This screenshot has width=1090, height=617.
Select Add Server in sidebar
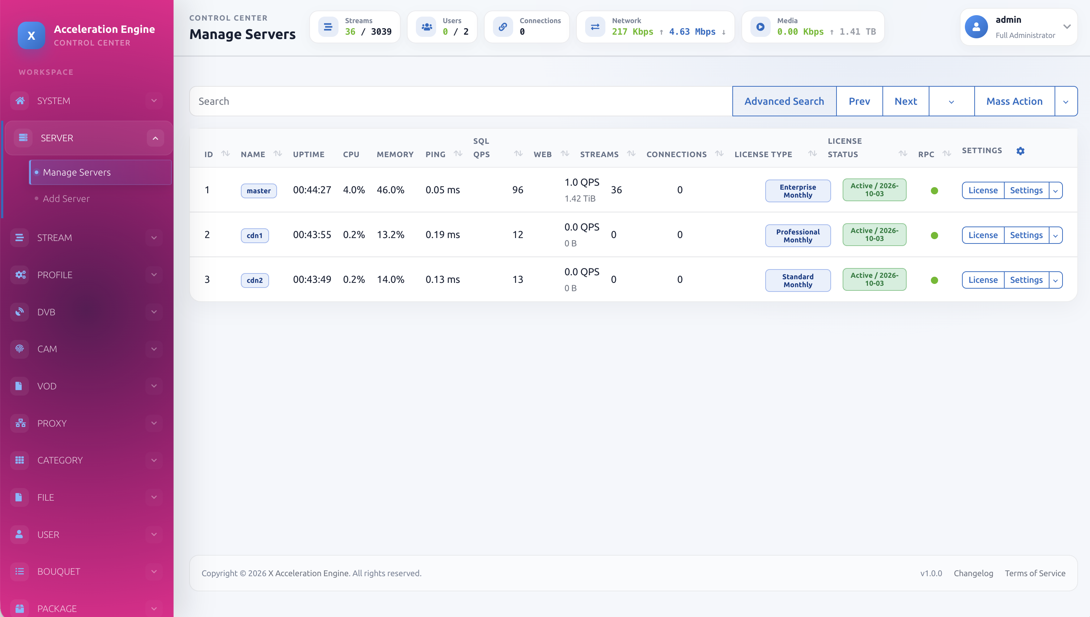click(x=66, y=199)
